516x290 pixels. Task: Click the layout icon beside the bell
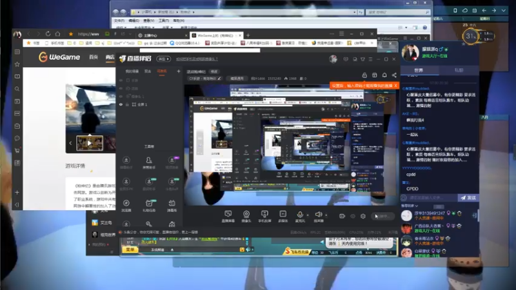click(x=375, y=75)
